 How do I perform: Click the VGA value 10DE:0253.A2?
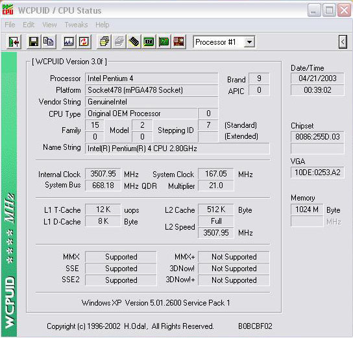317,173
